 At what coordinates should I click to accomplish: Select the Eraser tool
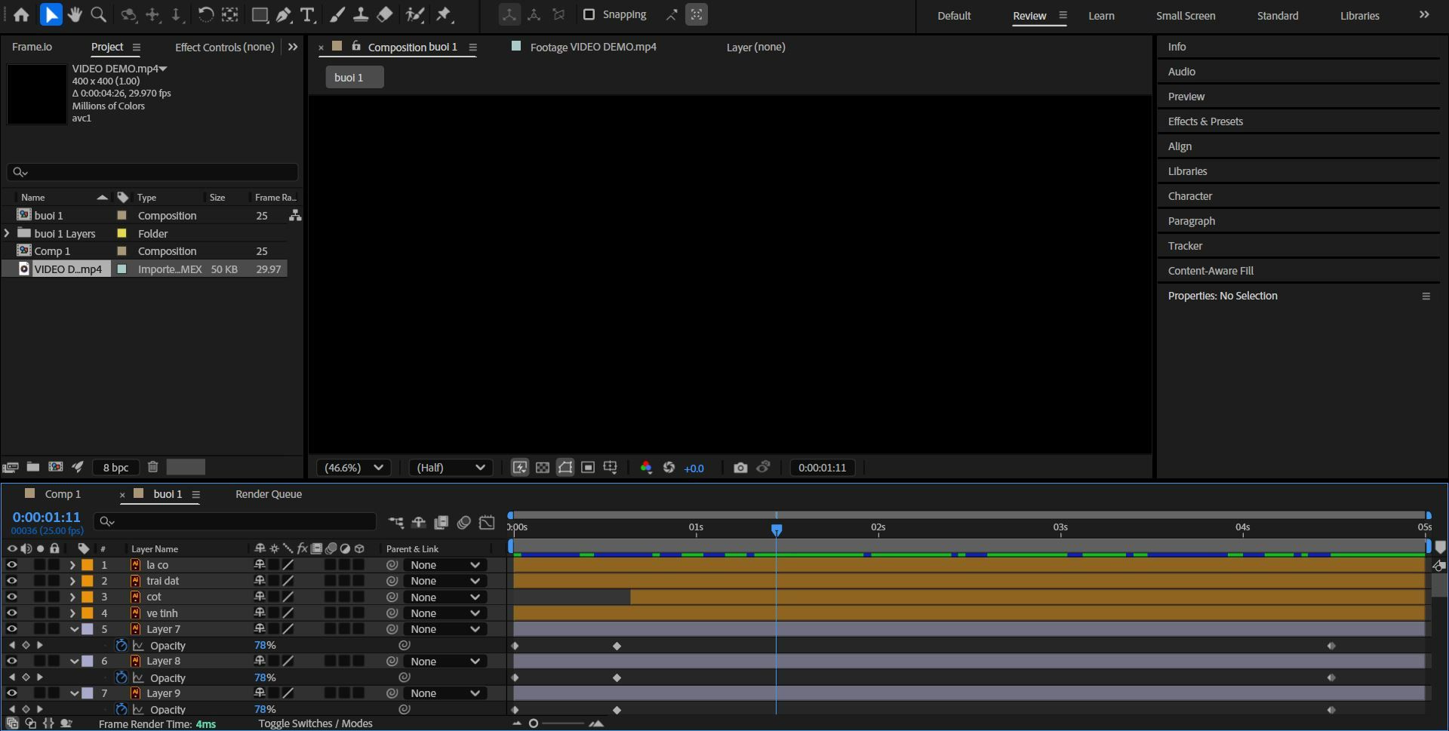tap(385, 14)
